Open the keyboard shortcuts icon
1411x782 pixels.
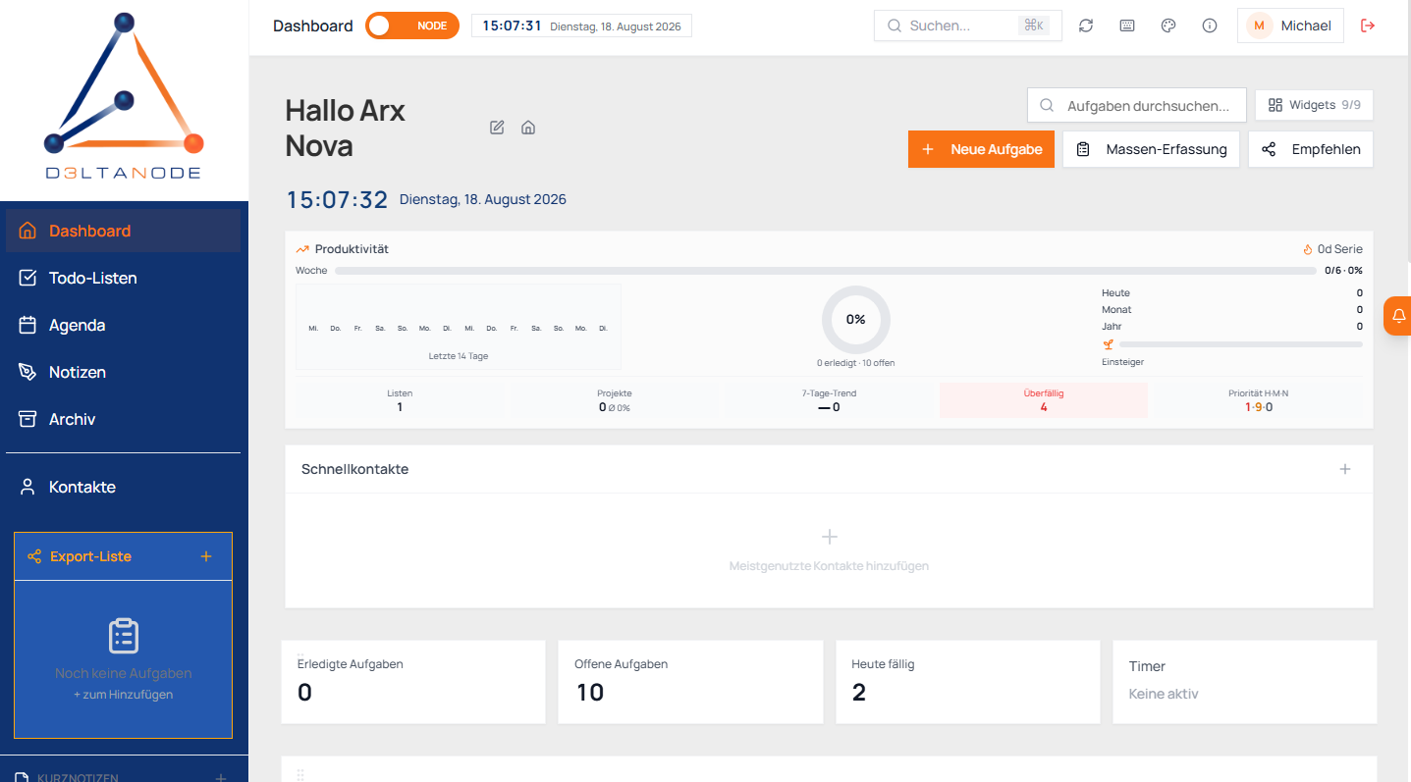coord(1127,26)
